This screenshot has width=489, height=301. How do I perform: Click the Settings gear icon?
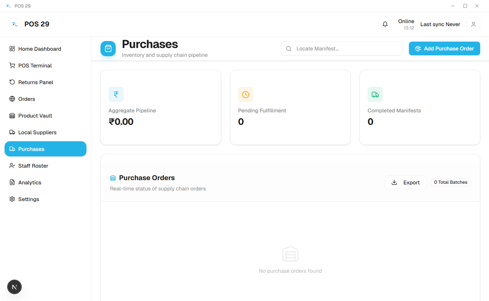click(12, 199)
